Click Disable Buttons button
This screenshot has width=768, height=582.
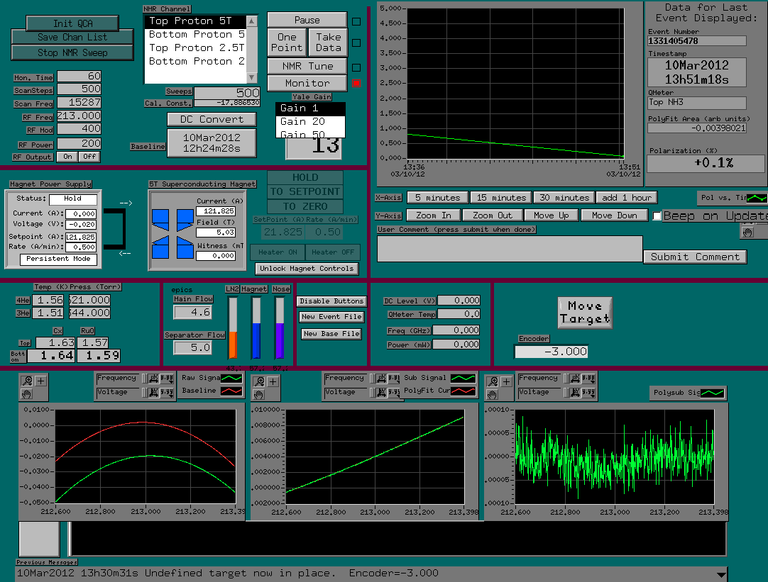tap(331, 301)
